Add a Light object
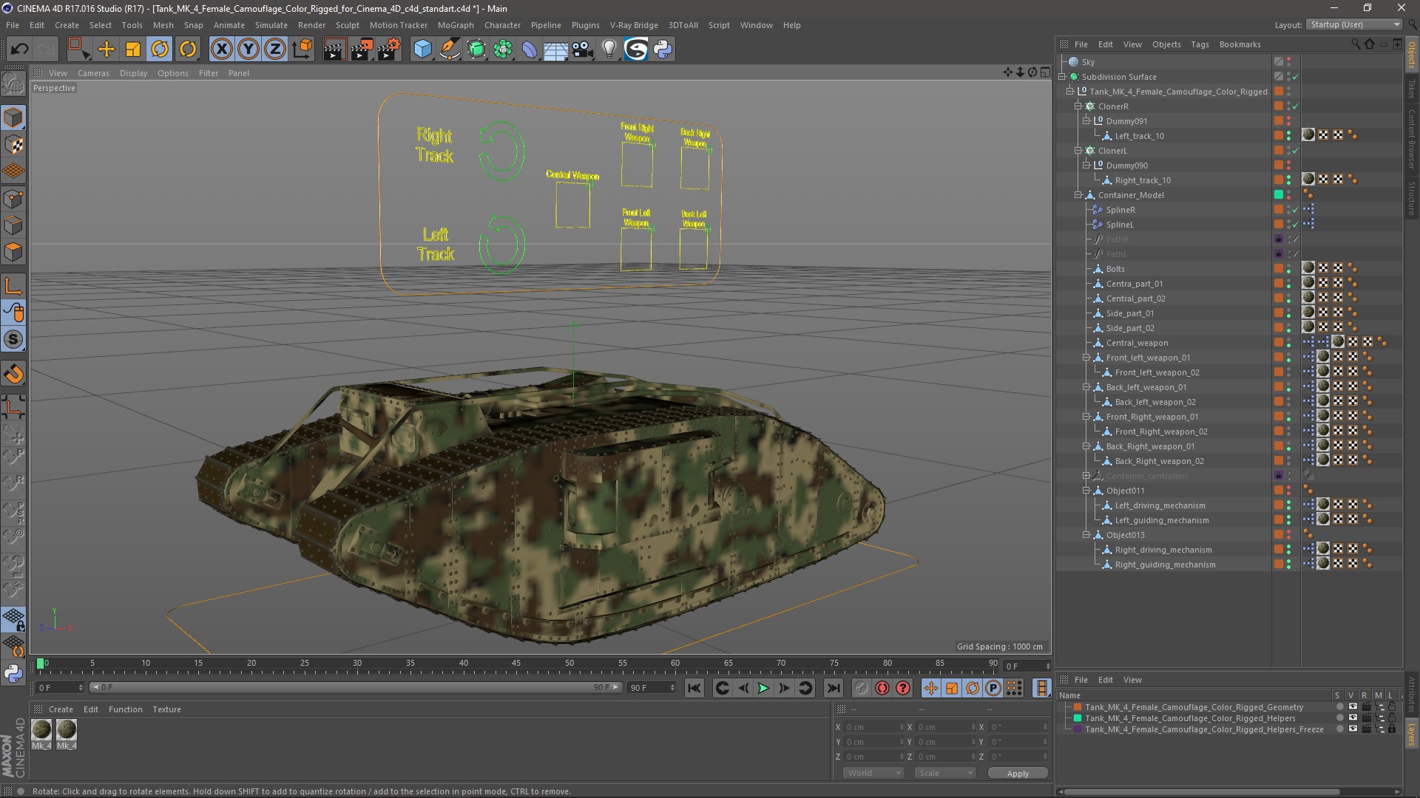1420x798 pixels. [609, 50]
